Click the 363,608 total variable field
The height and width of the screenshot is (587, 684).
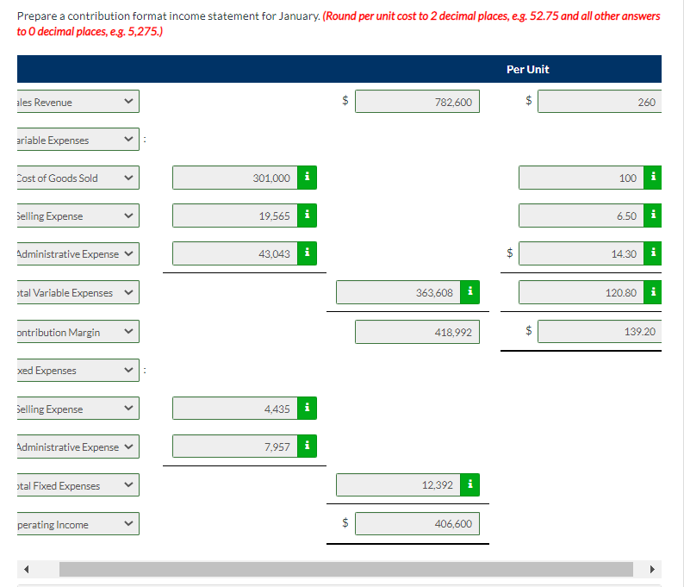point(398,292)
